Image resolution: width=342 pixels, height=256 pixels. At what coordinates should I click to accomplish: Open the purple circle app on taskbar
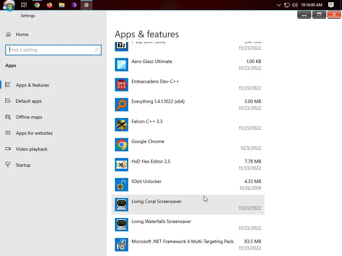[74, 5]
